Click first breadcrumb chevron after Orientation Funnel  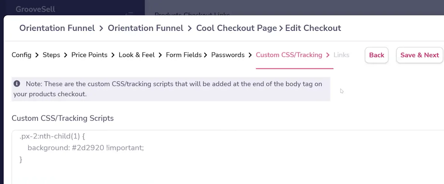coord(101,28)
